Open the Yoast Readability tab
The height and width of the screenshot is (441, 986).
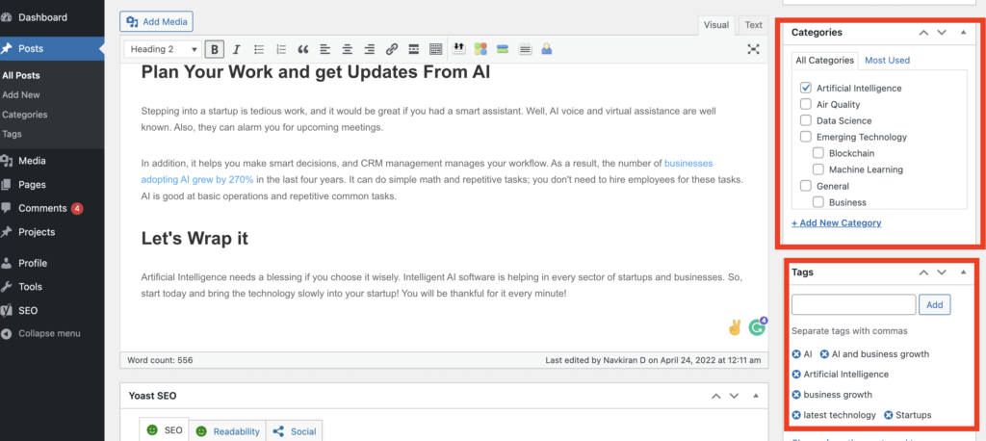[x=227, y=431]
